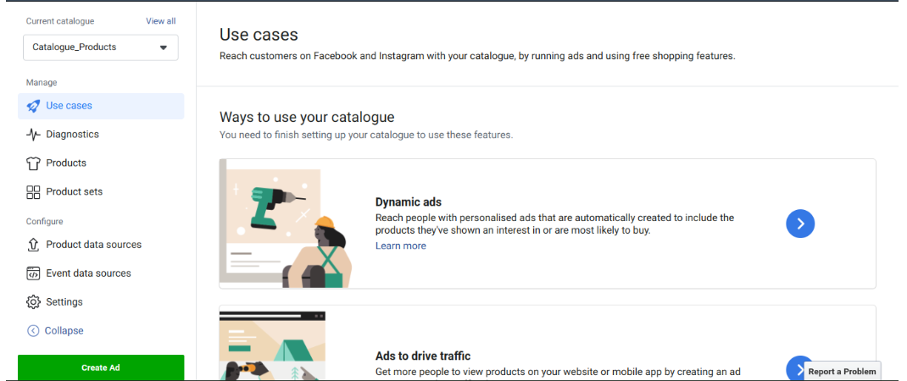Viewport: 907px width, 381px height.
Task: Select Diagnostics in the sidebar menu
Action: (x=72, y=135)
